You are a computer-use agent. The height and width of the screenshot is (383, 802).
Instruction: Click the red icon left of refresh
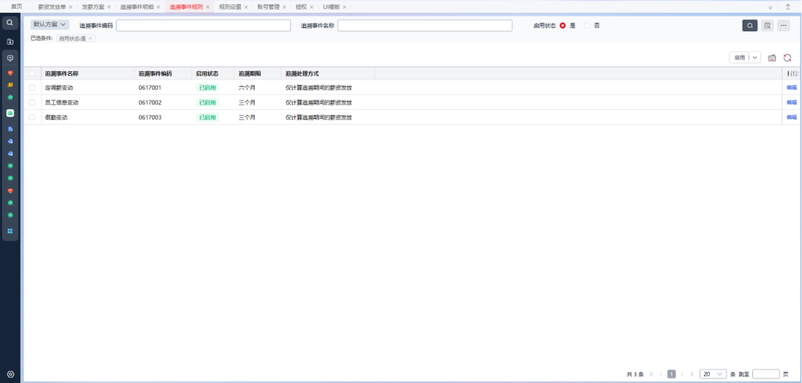click(x=772, y=58)
